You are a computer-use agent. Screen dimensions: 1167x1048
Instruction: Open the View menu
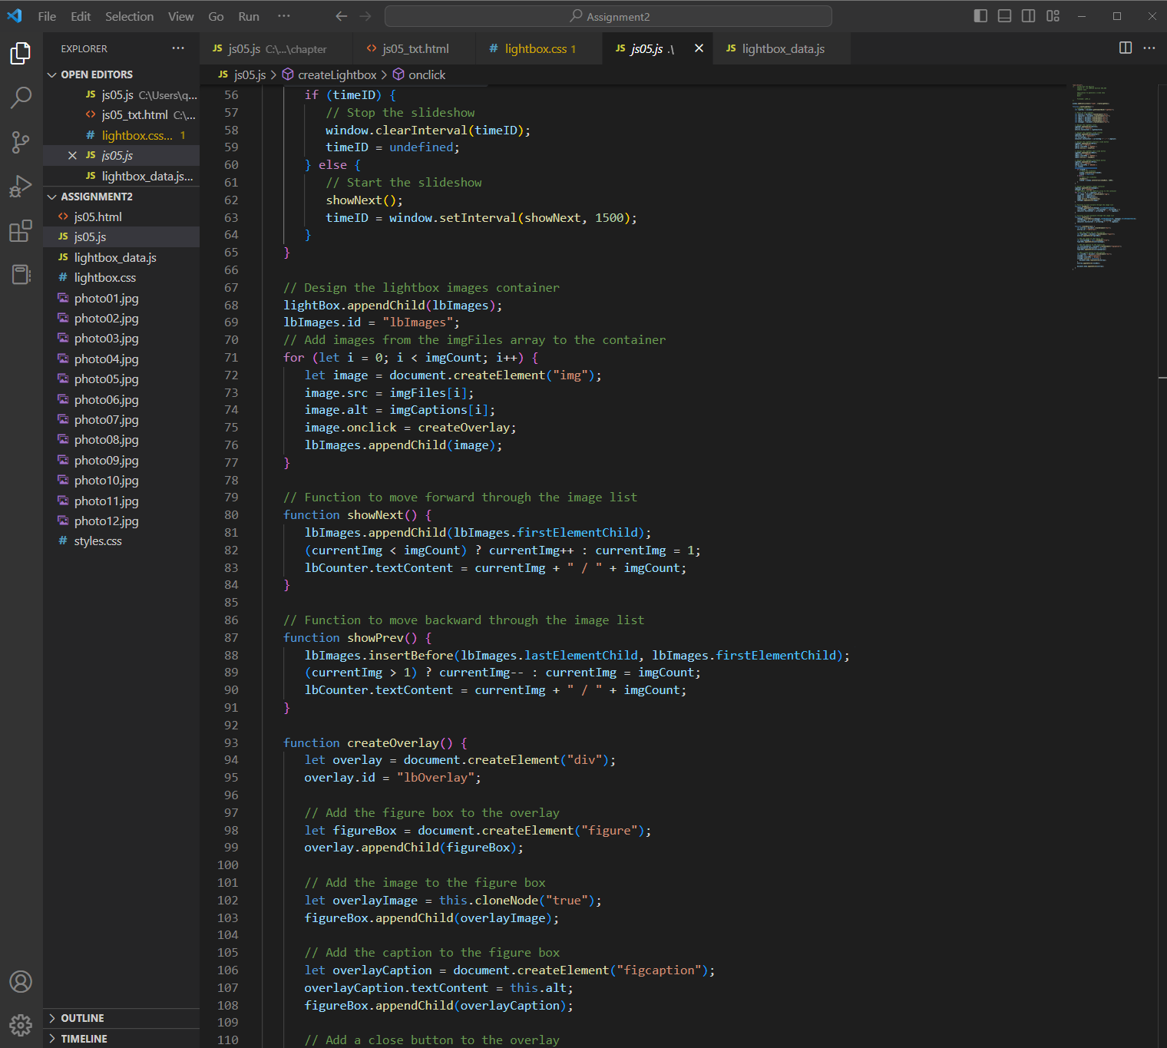(180, 16)
